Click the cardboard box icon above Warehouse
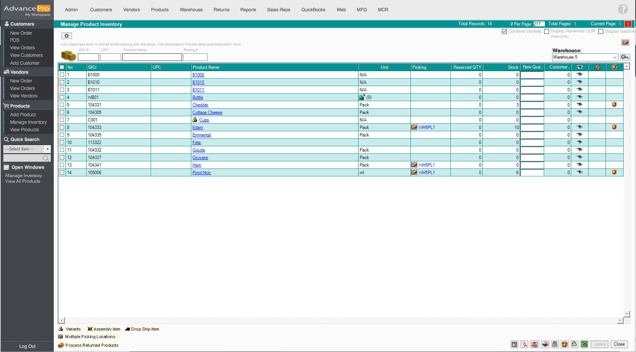The height and width of the screenshot is (352, 636). point(625,42)
